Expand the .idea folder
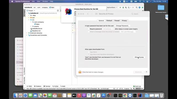This screenshot has height=99, width=177. coord(29,15)
